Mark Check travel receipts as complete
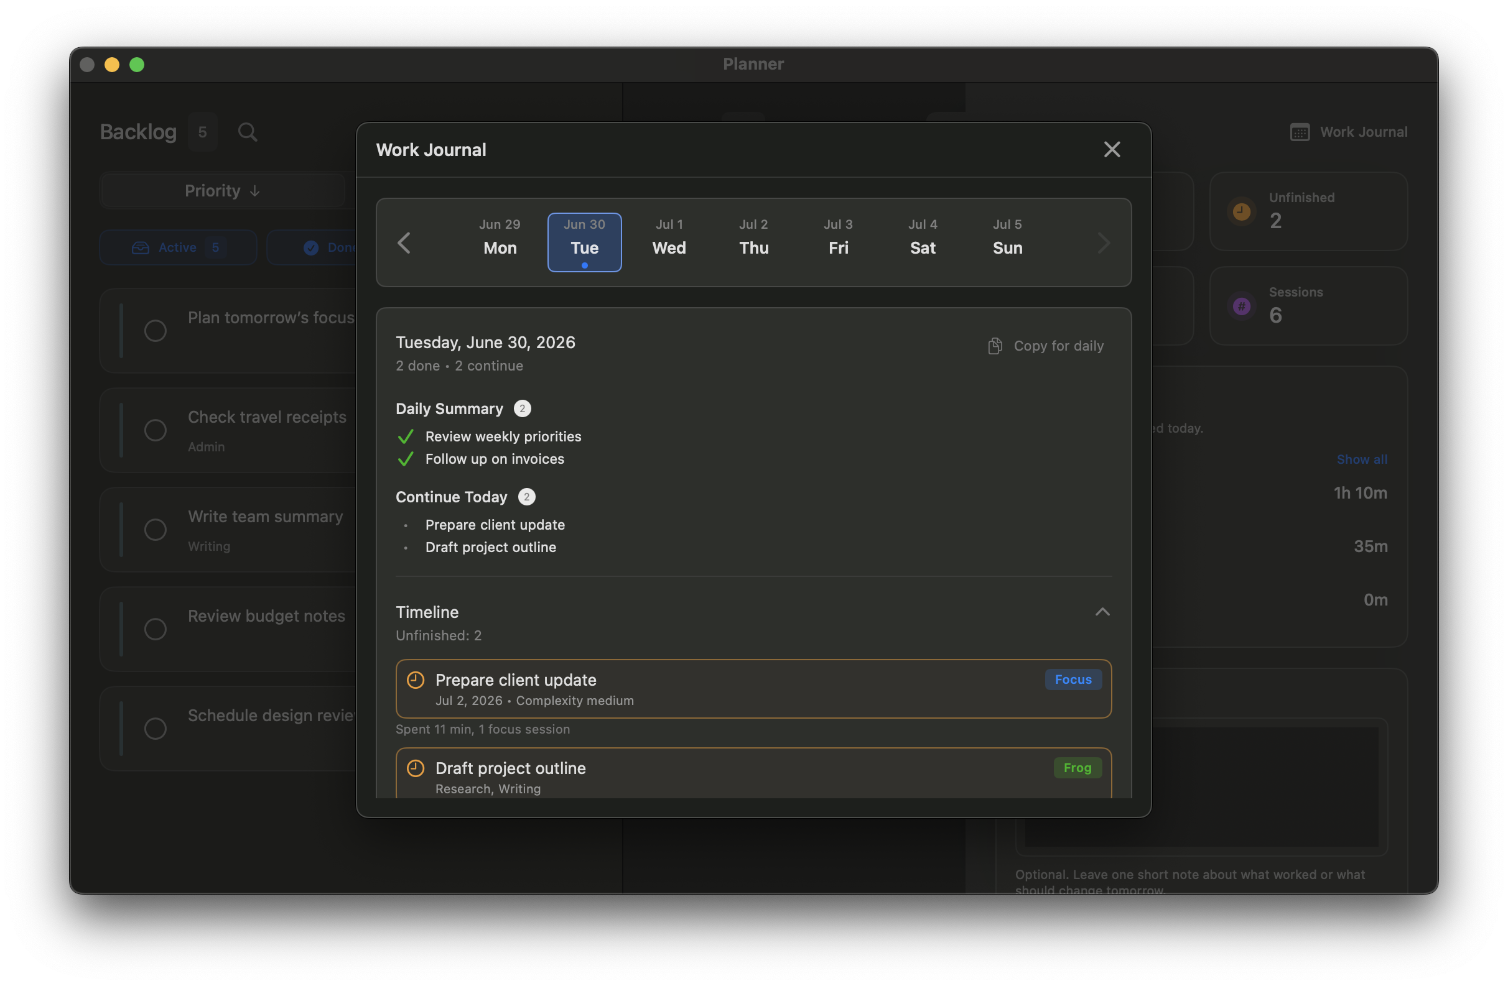1508x986 pixels. [156, 430]
